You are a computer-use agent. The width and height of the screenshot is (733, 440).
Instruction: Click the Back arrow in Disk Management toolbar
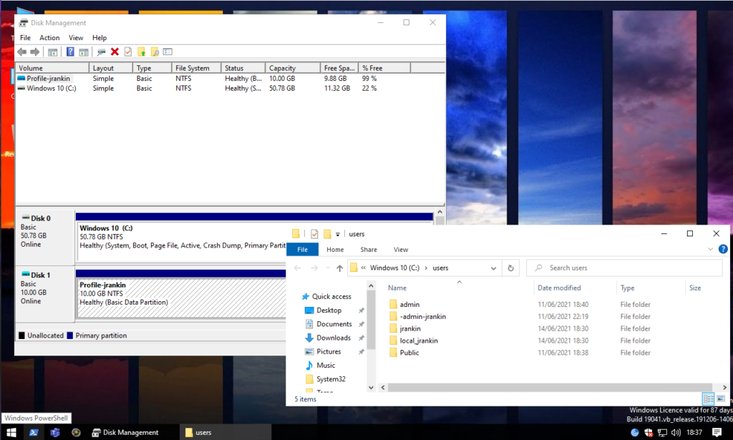(x=21, y=52)
